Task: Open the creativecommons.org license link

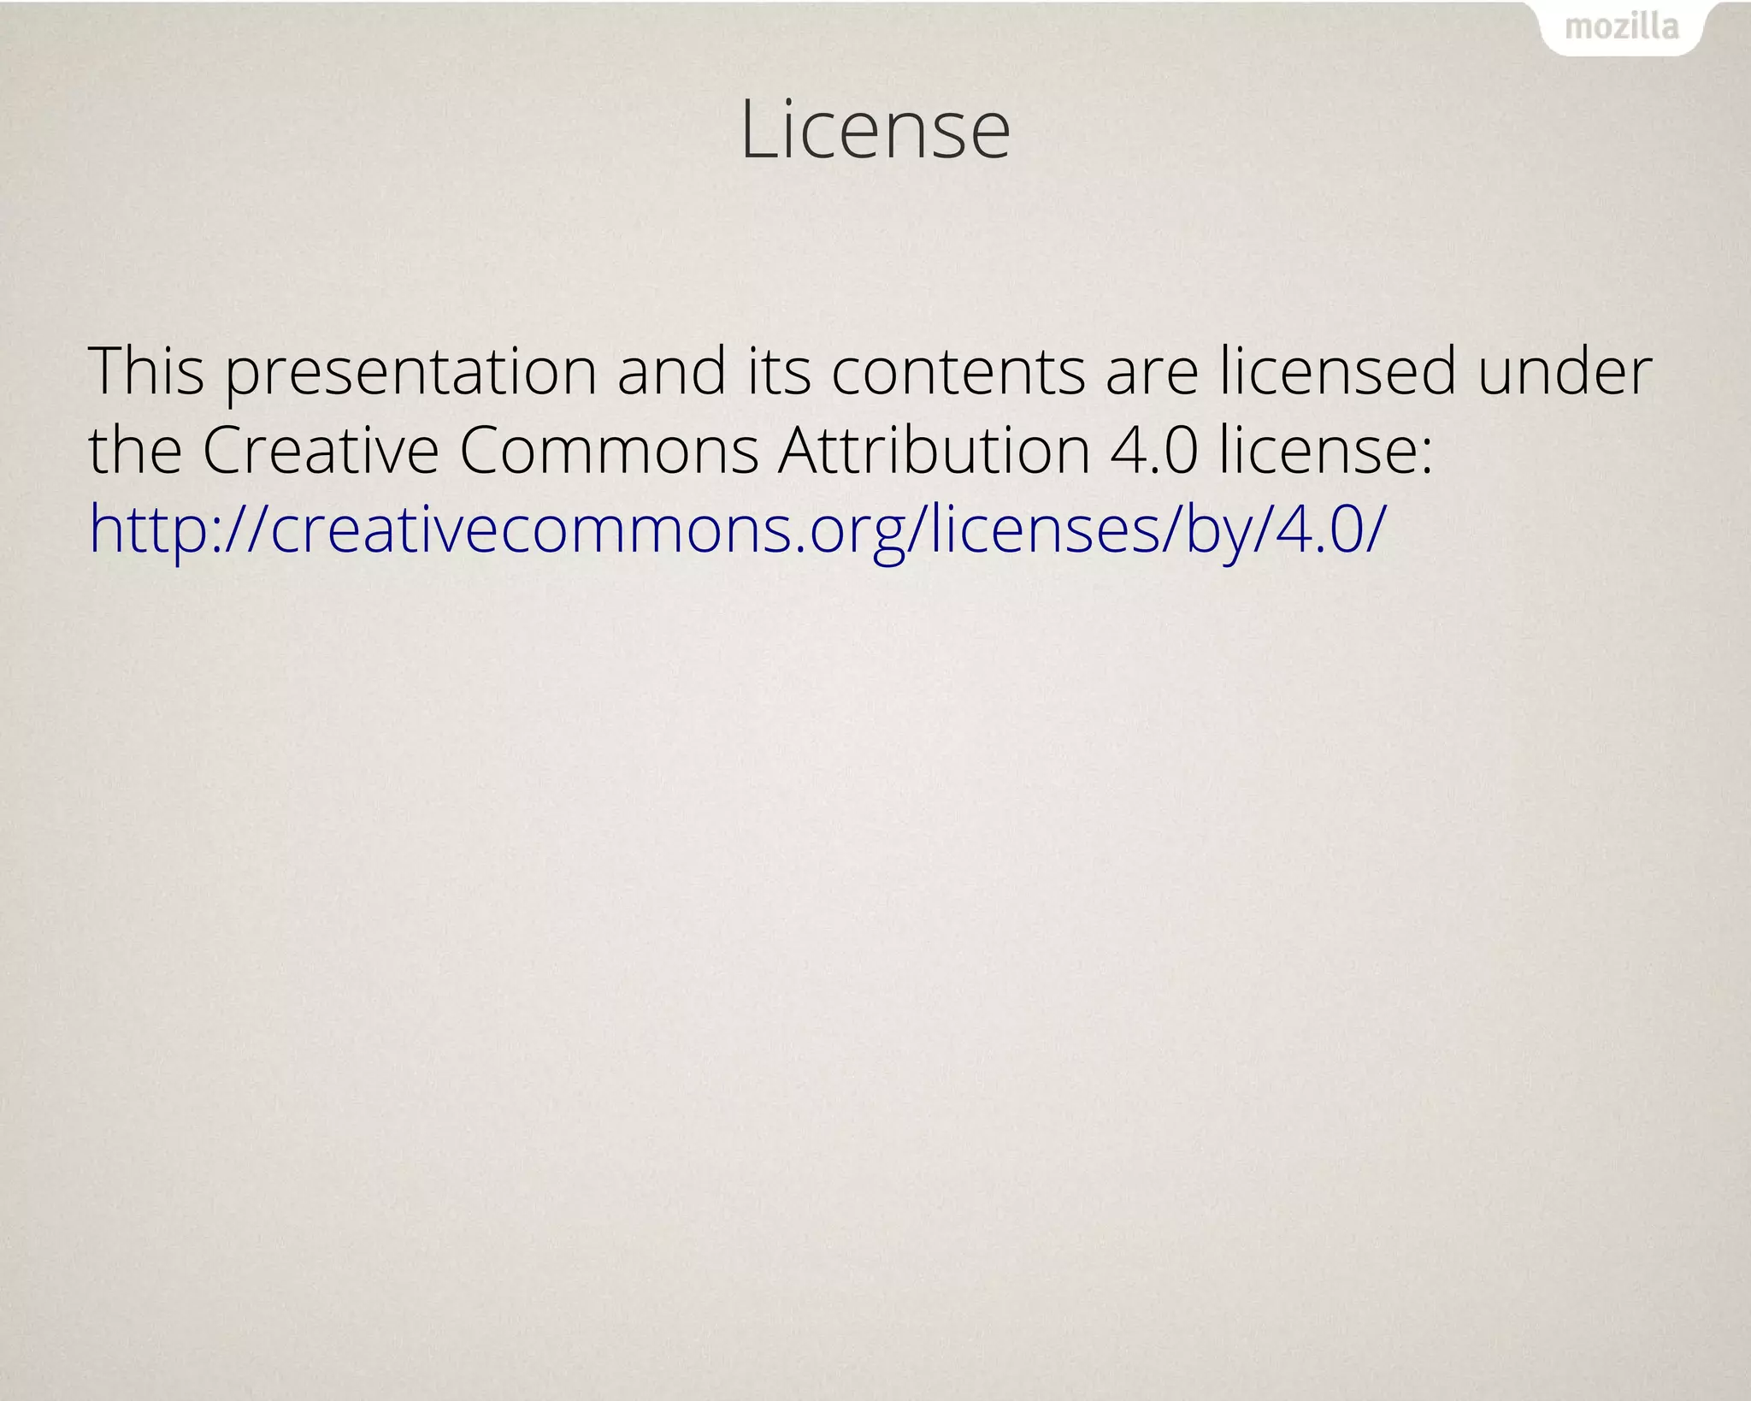Action: click(736, 530)
